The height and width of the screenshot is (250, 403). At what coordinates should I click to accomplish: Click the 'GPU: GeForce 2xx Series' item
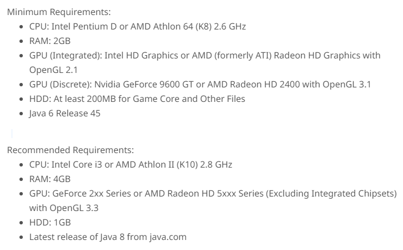pos(213,193)
